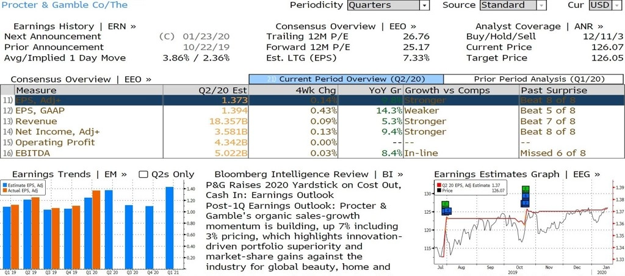The image size is (625, 276).
Task: Select the orange Q1 20 actual EPS bar
Action: coord(96,230)
